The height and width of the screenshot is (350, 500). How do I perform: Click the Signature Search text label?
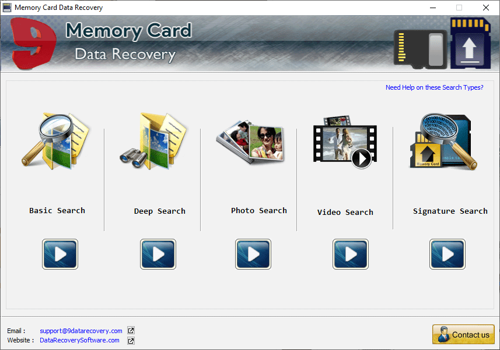(450, 211)
